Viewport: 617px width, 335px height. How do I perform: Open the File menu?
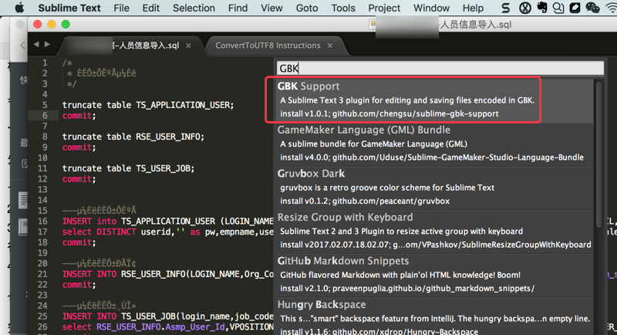click(121, 8)
